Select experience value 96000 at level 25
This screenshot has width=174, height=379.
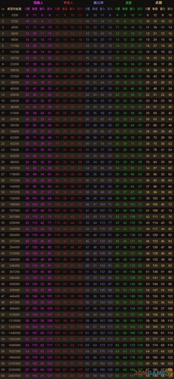(14, 162)
